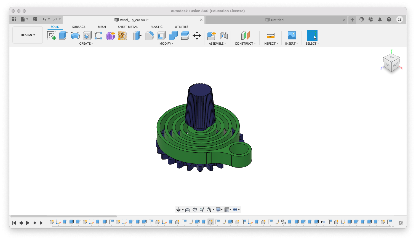Open the Display Settings monitor dropdown
416x240 pixels.
219,210
